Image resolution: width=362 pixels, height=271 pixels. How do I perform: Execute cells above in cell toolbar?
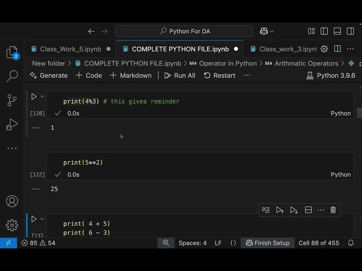[x=280, y=210]
